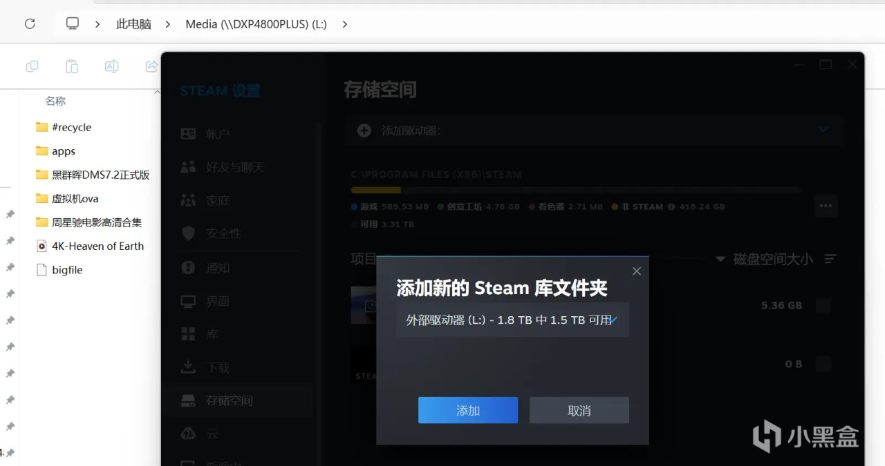This screenshot has height=466, width=885.
Task: Click the Explorer paste toolbar icon
Action: 71,66
